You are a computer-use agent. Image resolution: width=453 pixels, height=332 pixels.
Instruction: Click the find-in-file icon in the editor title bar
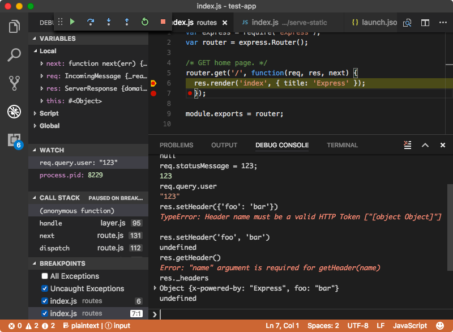pyautogui.click(x=407, y=23)
